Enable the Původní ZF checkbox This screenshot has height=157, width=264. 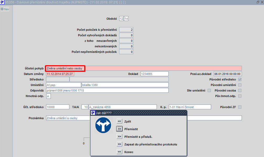[240, 107]
